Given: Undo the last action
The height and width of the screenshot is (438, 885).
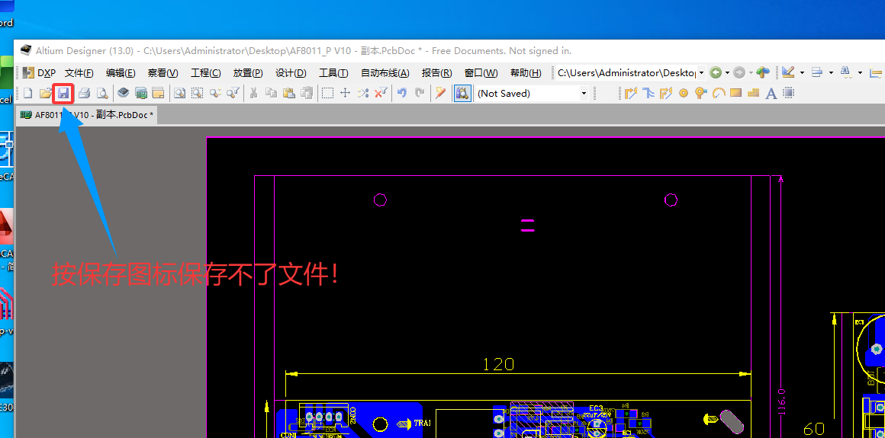Looking at the screenshot, I should [402, 93].
